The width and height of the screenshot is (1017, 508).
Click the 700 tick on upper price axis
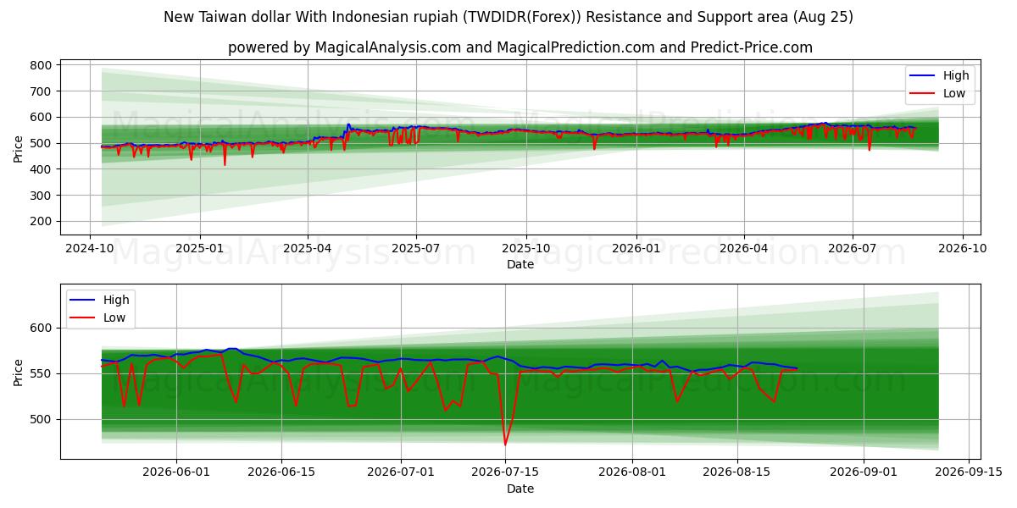point(41,91)
